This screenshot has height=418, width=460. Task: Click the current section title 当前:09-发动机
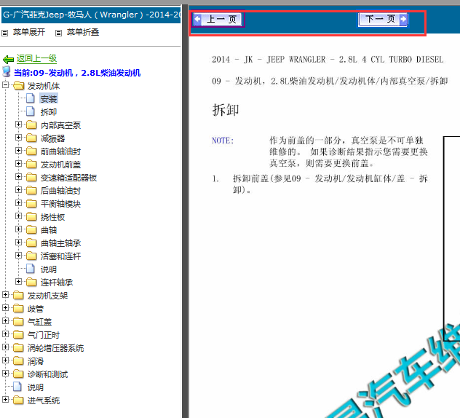(x=77, y=73)
